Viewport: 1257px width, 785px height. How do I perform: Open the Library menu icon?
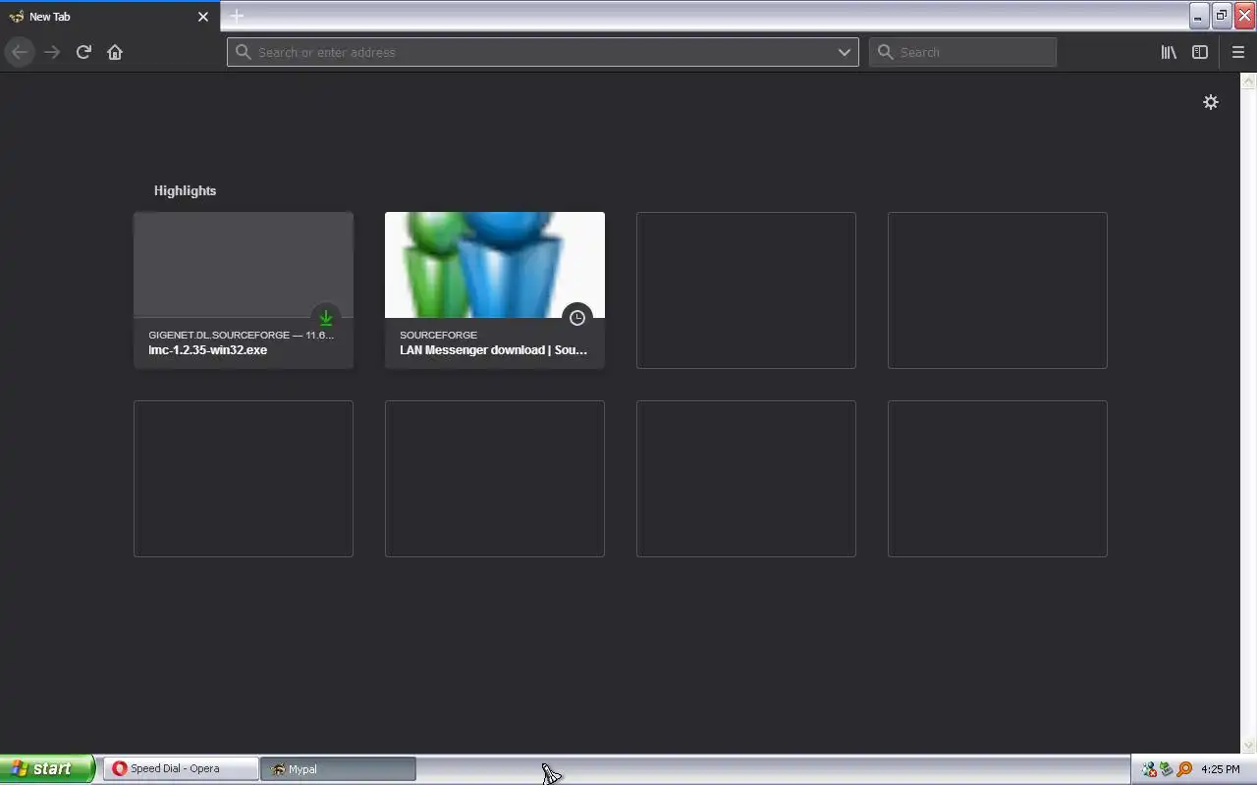pos(1169,52)
